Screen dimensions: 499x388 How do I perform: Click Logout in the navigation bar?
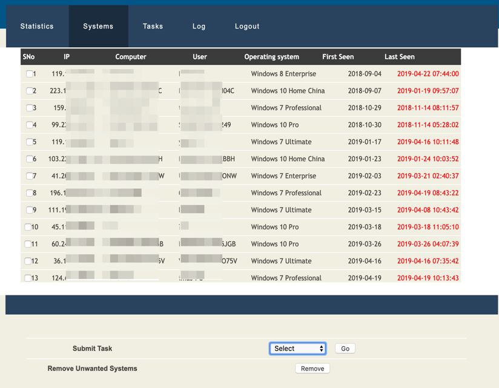coord(247,27)
